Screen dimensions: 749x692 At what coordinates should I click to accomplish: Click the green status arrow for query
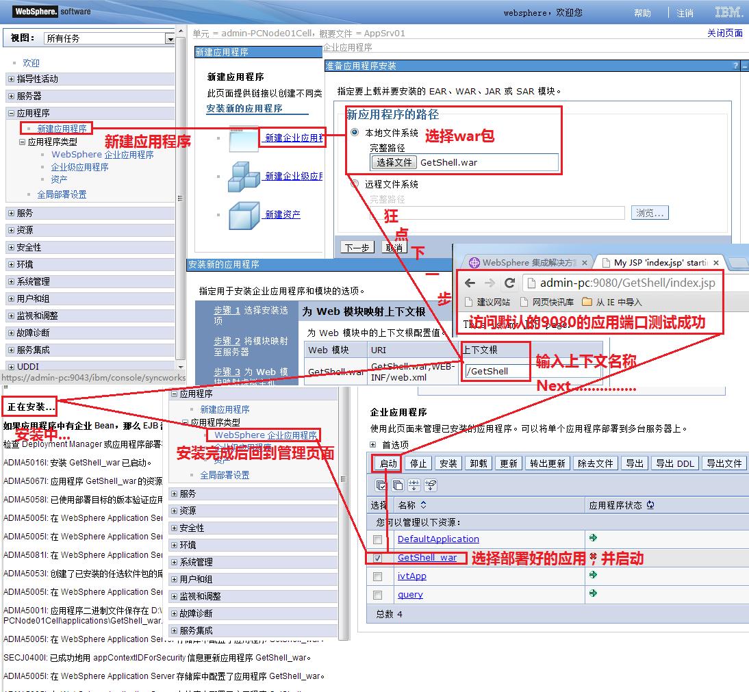594,593
